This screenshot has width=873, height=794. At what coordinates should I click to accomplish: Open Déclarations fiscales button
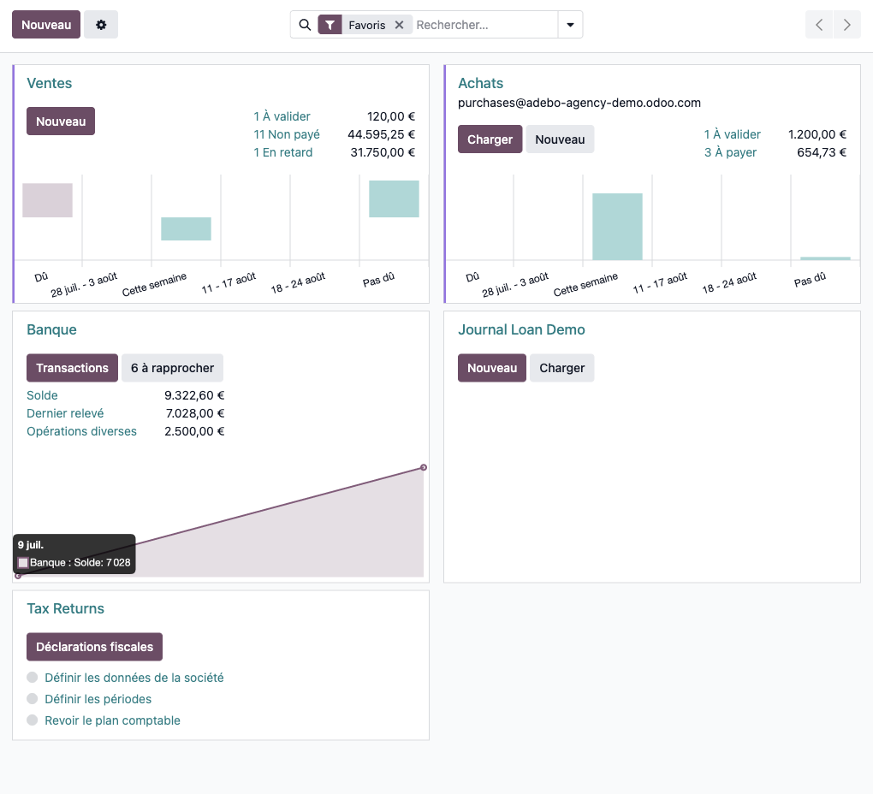click(x=94, y=647)
